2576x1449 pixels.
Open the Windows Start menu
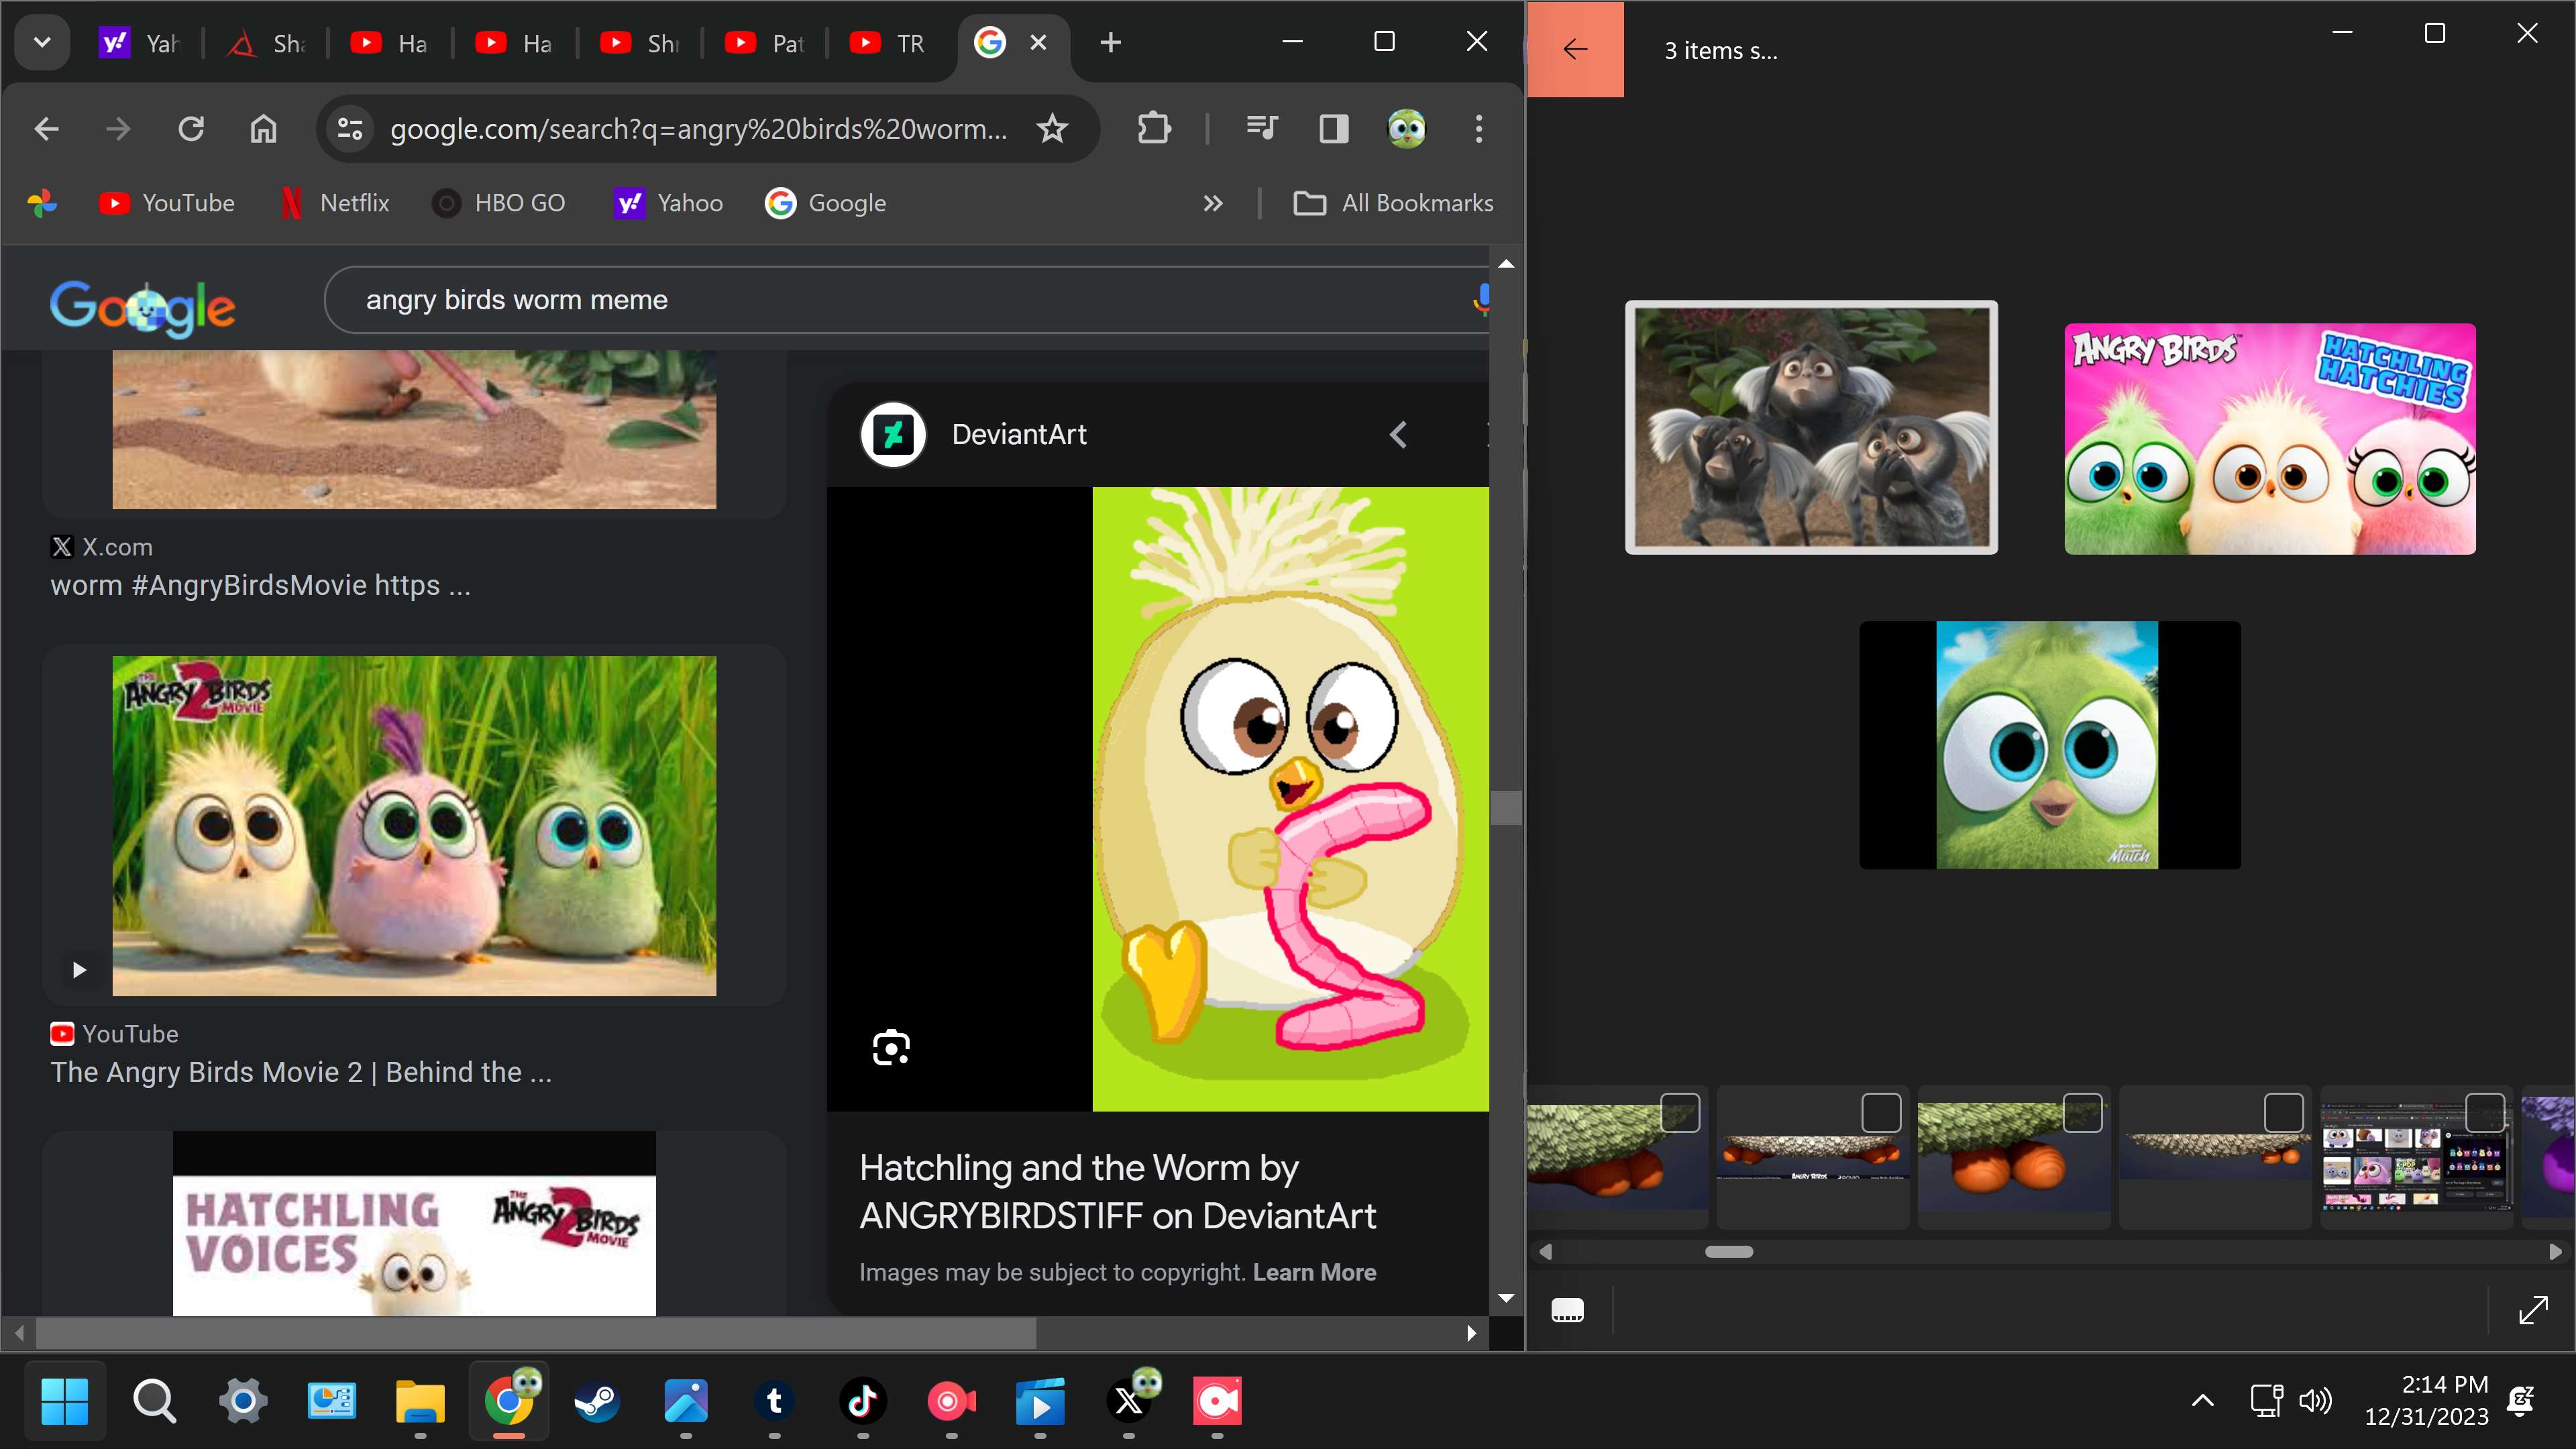[65, 1401]
